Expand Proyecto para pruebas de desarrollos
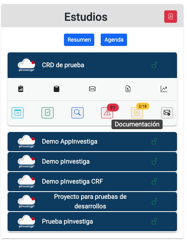The width and height of the screenshot is (187, 242). 92,202
